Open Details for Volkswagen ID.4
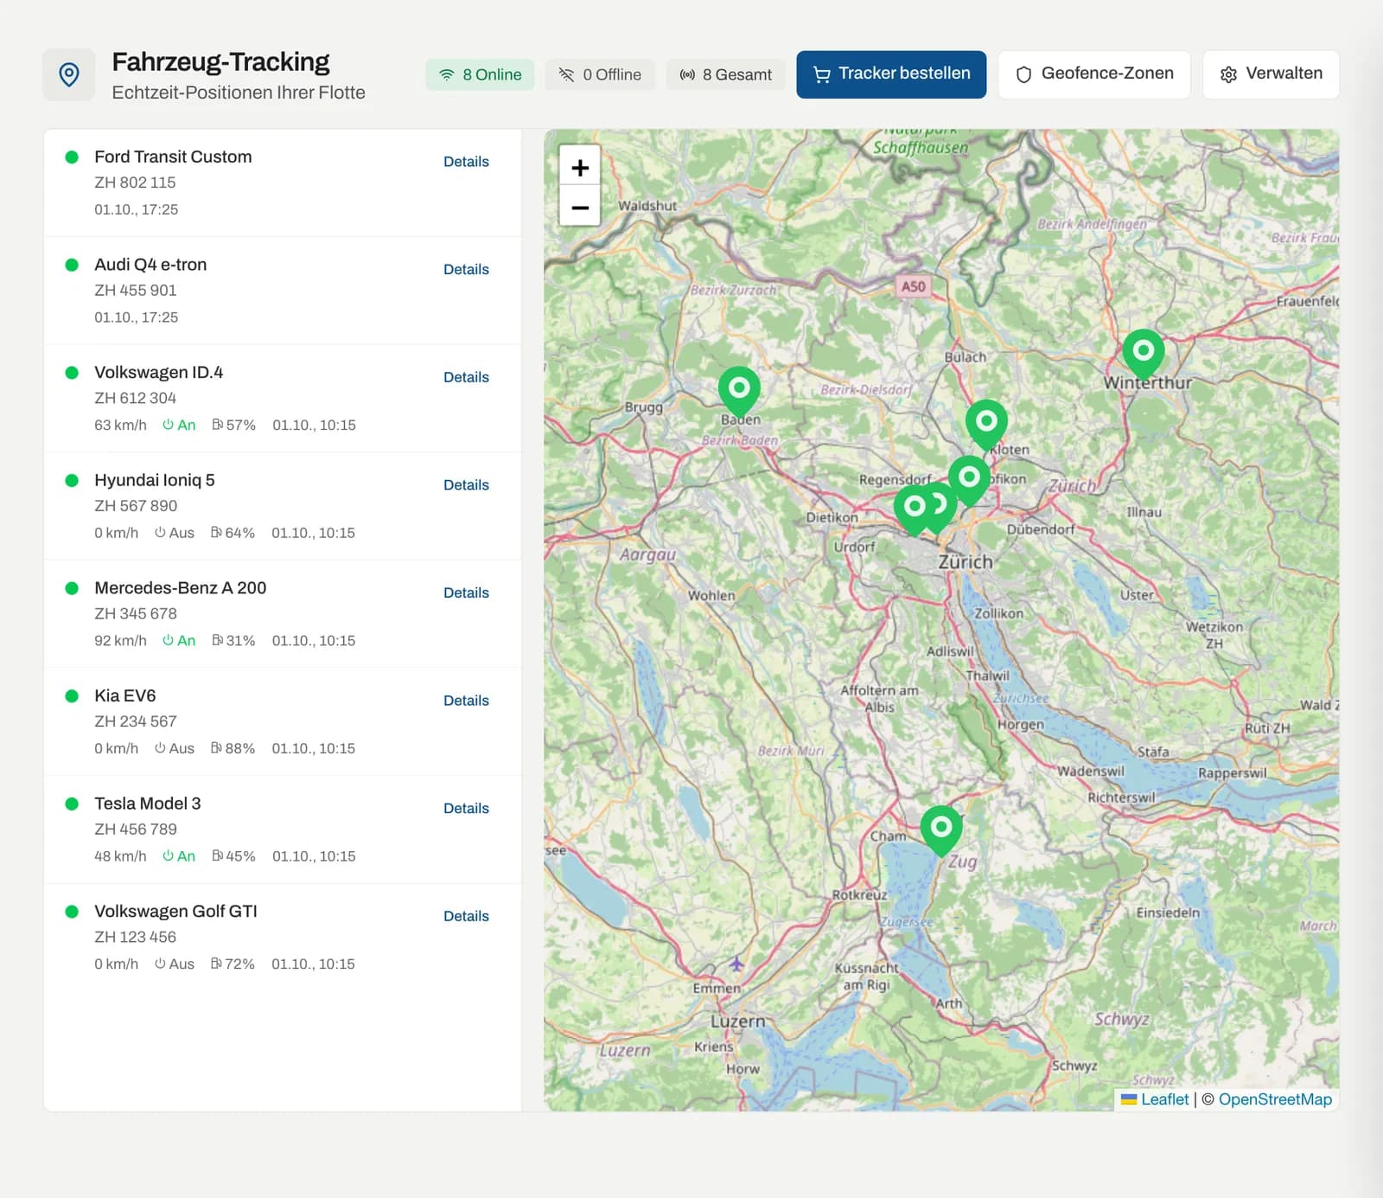Viewport: 1383px width, 1198px height. pos(466,377)
